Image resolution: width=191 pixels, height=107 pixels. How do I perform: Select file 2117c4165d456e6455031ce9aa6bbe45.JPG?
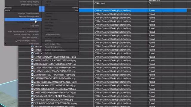55,67
